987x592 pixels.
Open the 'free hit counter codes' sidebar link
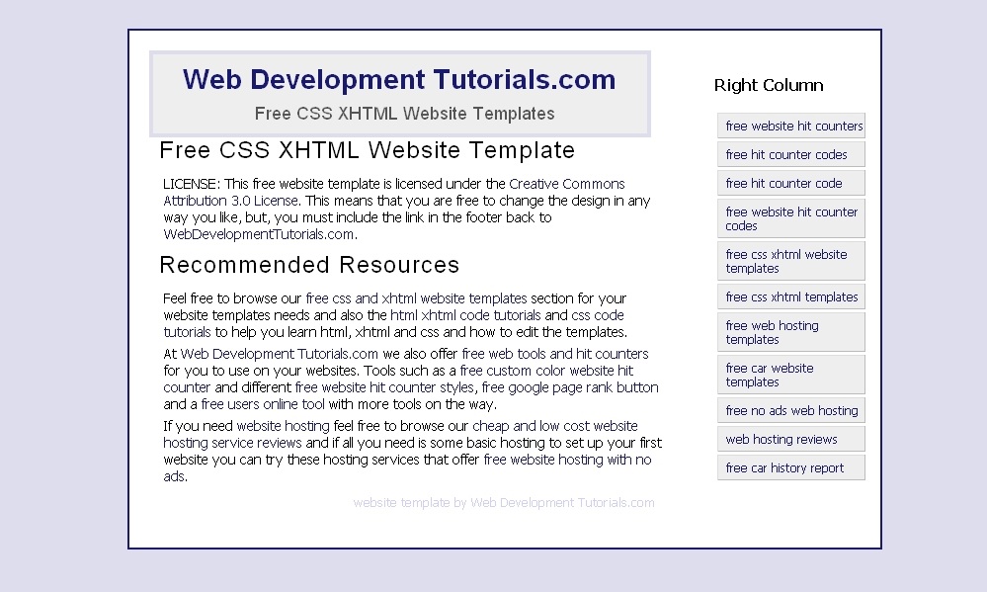791,154
